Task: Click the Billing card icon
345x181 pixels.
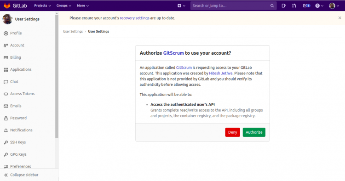Action: tap(6, 57)
